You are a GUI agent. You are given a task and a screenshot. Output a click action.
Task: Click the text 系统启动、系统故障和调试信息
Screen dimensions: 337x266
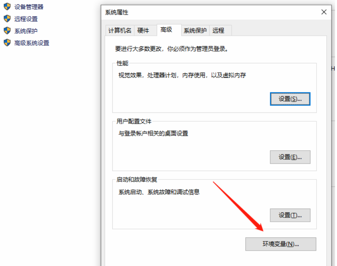[x=159, y=192]
